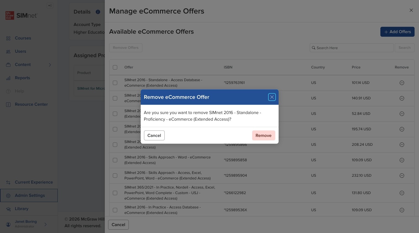Viewport: 419px width, 233px height.
Task: Open the Janet Boring account entry
Action: (x=26, y=224)
